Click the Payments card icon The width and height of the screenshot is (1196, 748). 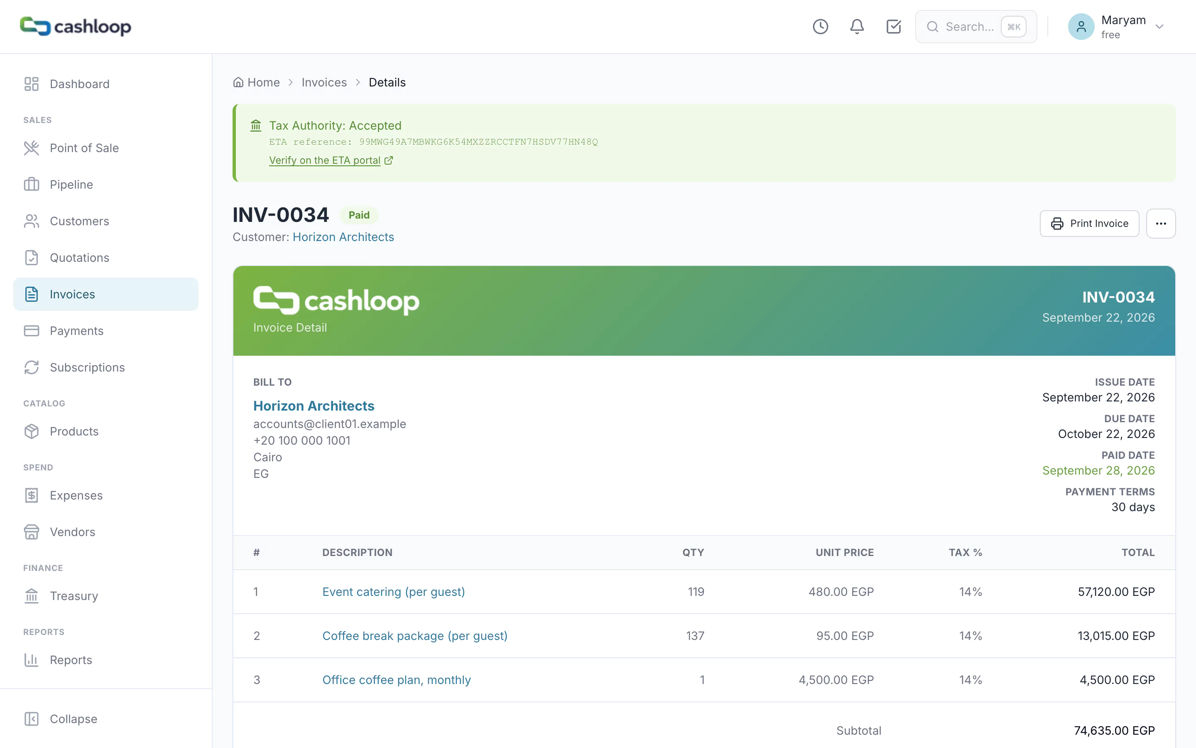click(x=32, y=331)
